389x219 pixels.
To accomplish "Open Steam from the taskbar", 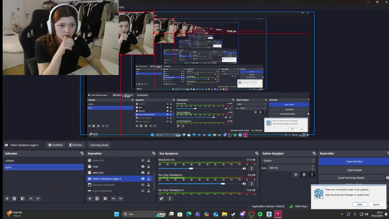I will coord(233,214).
